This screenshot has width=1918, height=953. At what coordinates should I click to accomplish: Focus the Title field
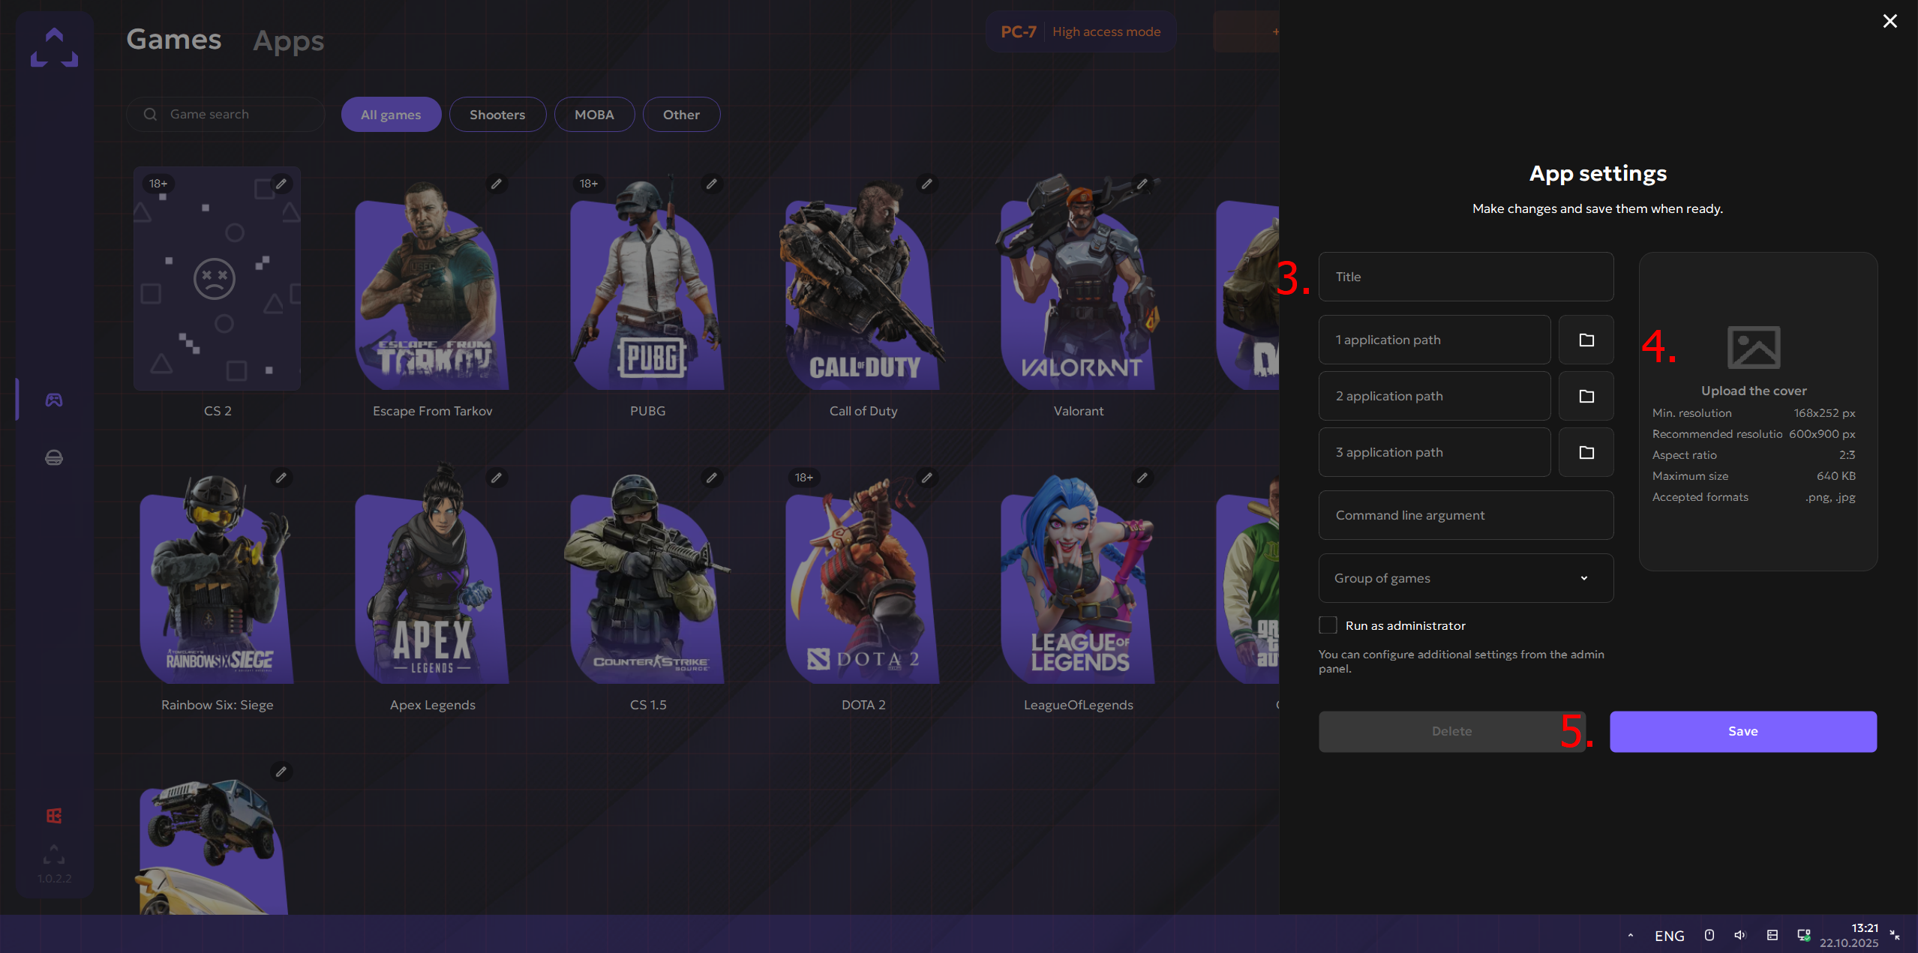point(1466,277)
